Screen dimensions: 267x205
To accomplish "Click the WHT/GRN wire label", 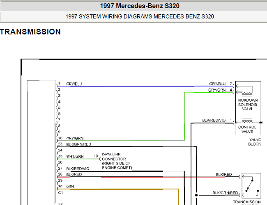I will [x=75, y=157].
